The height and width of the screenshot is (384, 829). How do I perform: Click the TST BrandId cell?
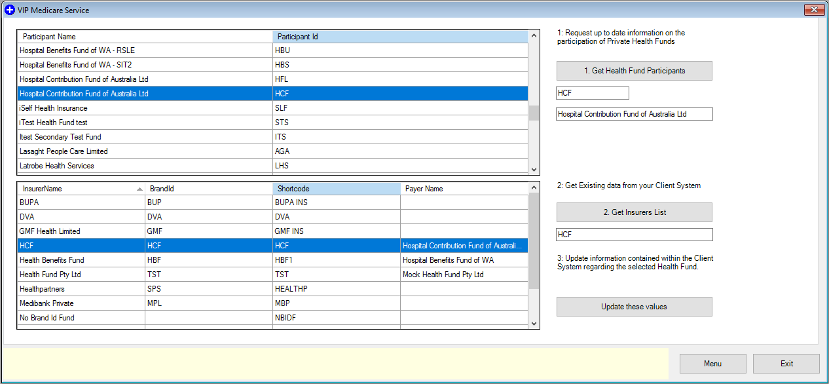pos(208,275)
